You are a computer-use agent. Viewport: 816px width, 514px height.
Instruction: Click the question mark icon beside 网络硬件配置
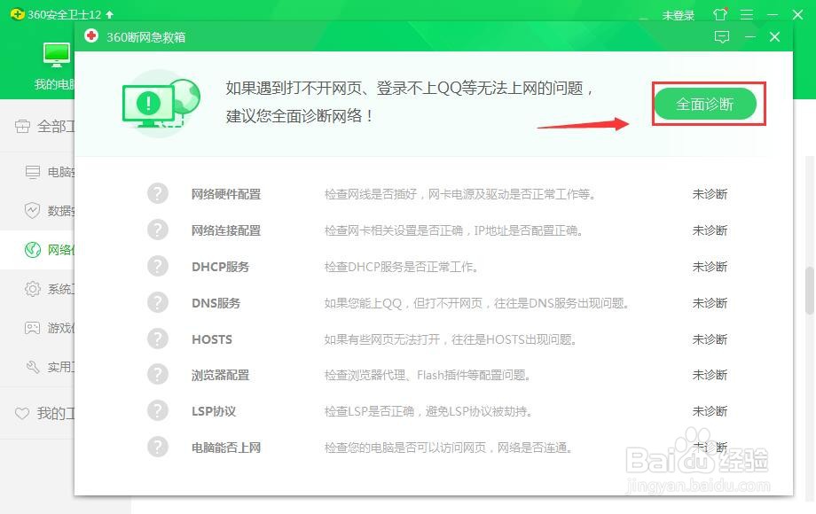157,193
